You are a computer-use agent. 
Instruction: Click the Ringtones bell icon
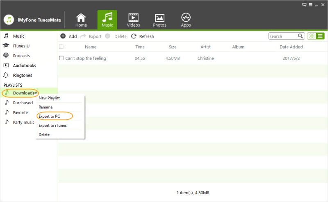coord(6,75)
